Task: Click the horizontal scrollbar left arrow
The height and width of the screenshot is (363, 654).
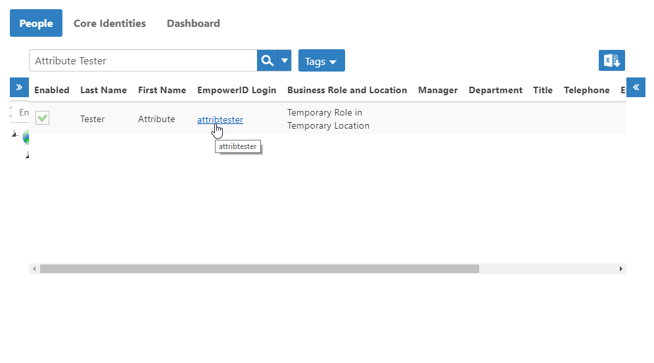Action: click(x=34, y=269)
